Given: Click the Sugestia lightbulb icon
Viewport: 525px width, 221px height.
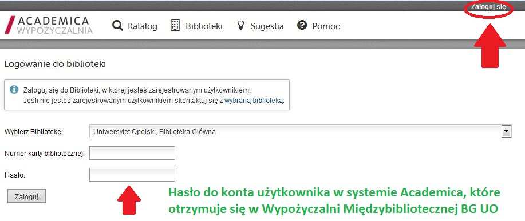Looking at the screenshot, I should coord(240,25).
